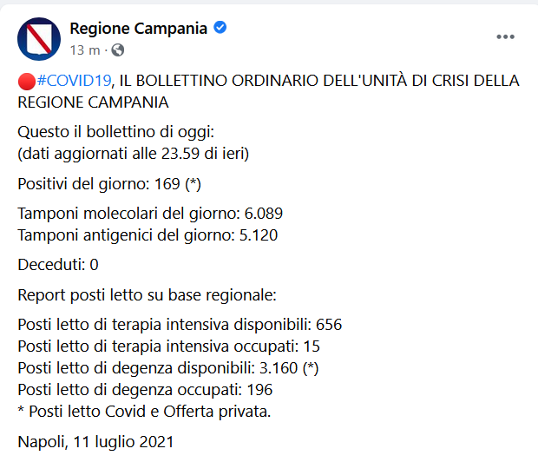
Task: Open the #COVID19 hashtag link
Action: [x=74, y=81]
